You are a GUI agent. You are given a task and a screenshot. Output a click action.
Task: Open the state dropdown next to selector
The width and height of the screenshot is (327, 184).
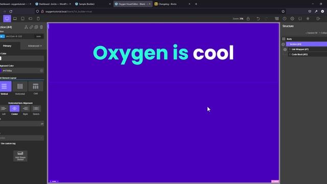[39, 36]
